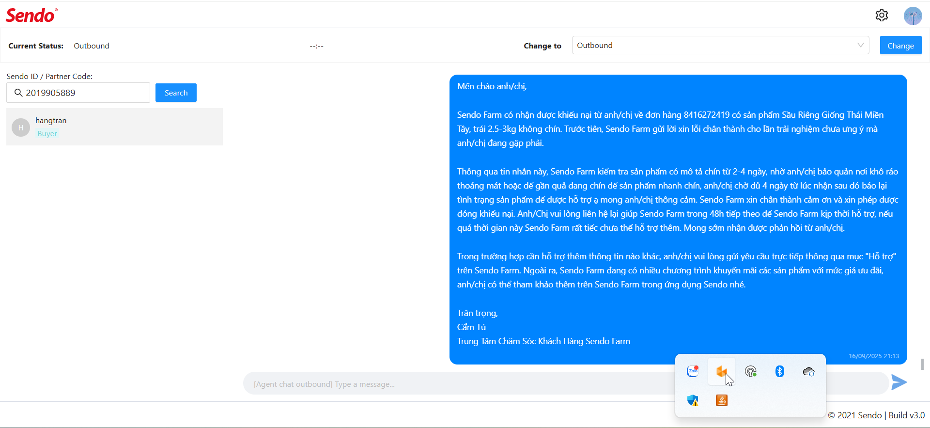Viewport: 930px width, 428px height.
Task: Open the OneDrive cloud sync tray icon
Action: point(808,372)
